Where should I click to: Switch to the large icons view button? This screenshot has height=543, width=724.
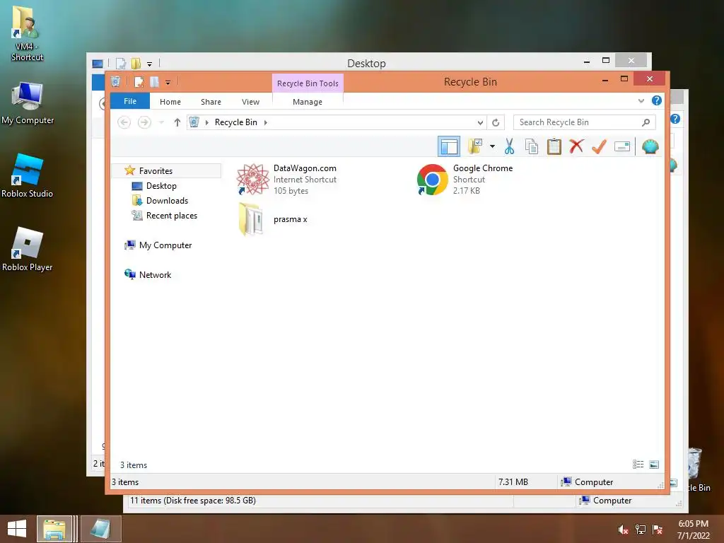click(x=654, y=465)
